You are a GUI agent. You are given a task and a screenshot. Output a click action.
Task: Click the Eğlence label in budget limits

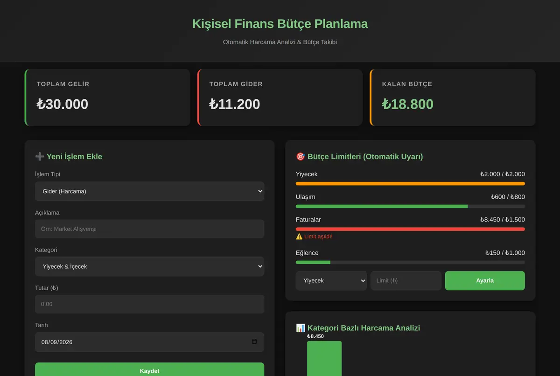[x=307, y=253]
